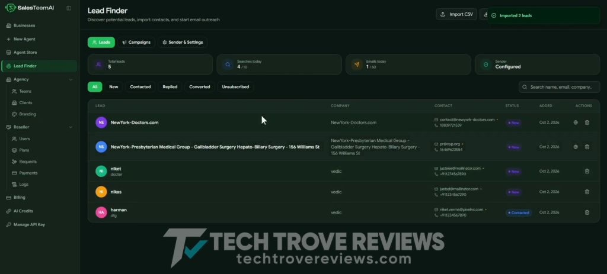Screen dimensions: 607x274
Task: Filter leads by Contacted
Action: click(140, 87)
